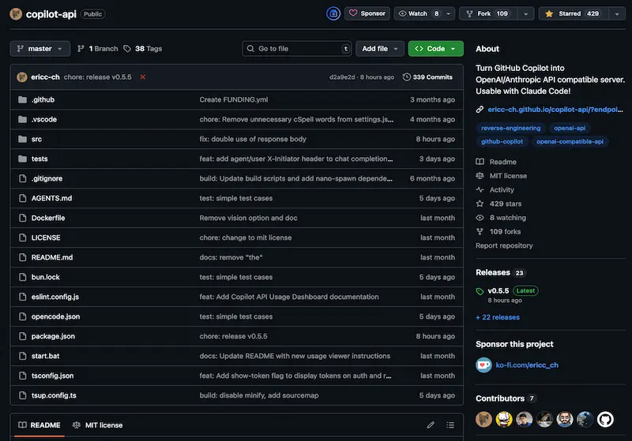View the 1 Branch link
Screen dimensions: 632x441
point(98,49)
